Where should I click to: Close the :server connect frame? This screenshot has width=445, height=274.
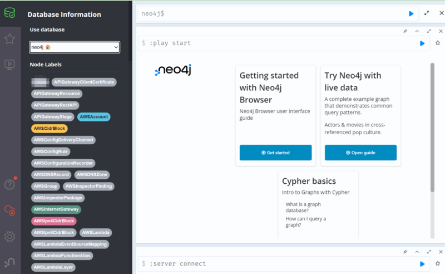point(441,252)
